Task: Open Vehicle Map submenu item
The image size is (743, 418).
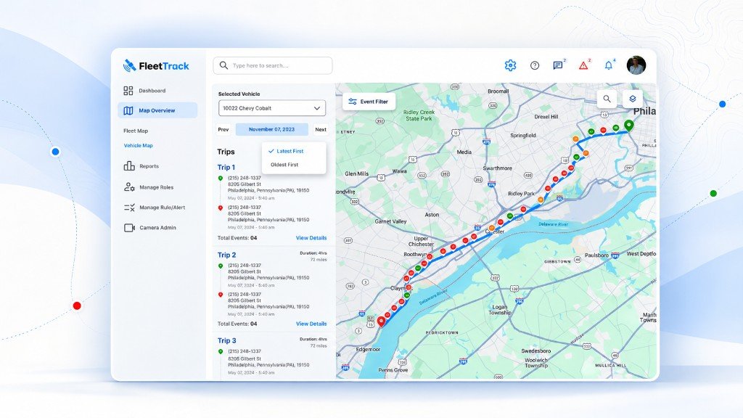Action: 139,145
